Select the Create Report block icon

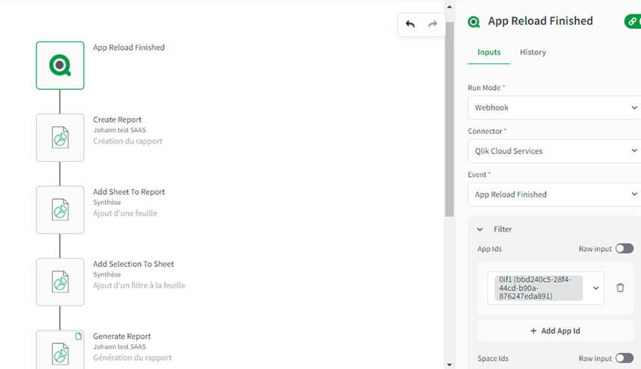(60, 138)
